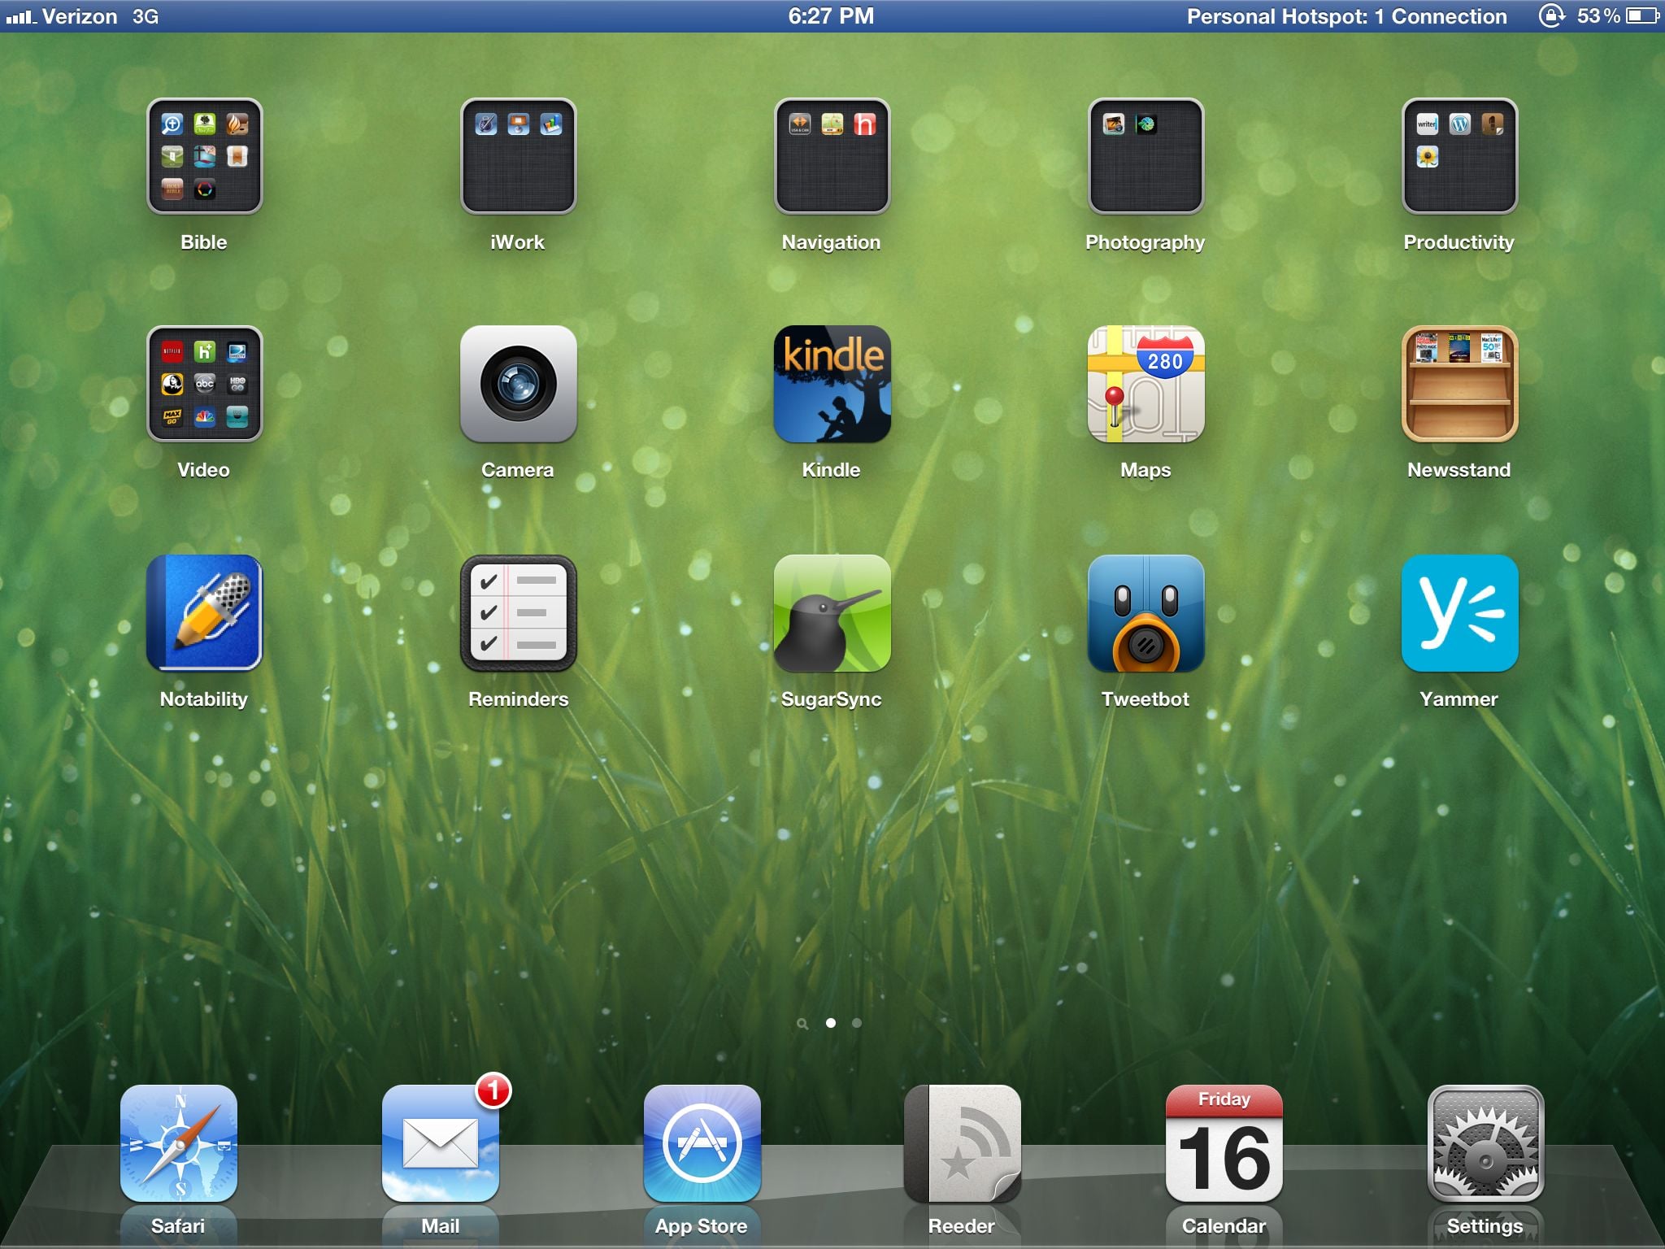
Task: Launch the Yammer app
Action: tap(1459, 613)
